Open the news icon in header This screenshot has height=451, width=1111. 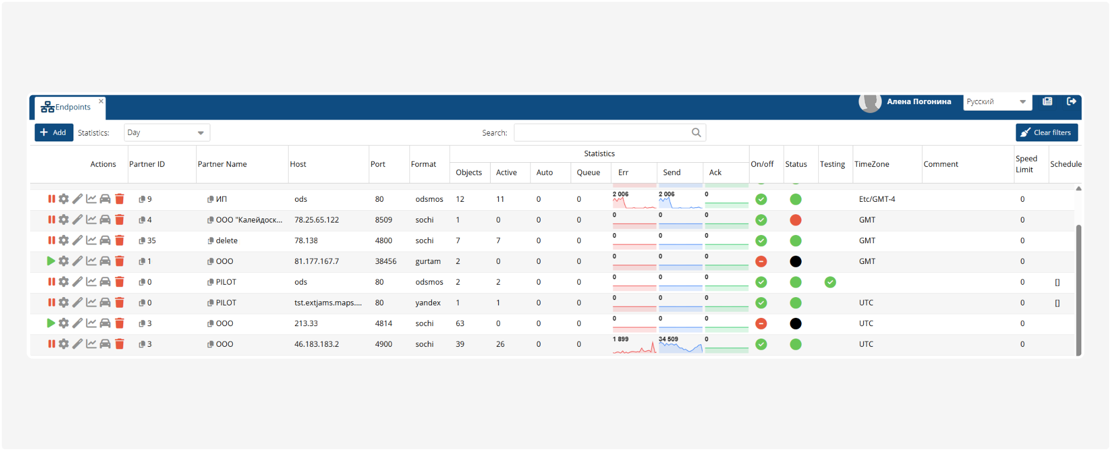click(1048, 101)
